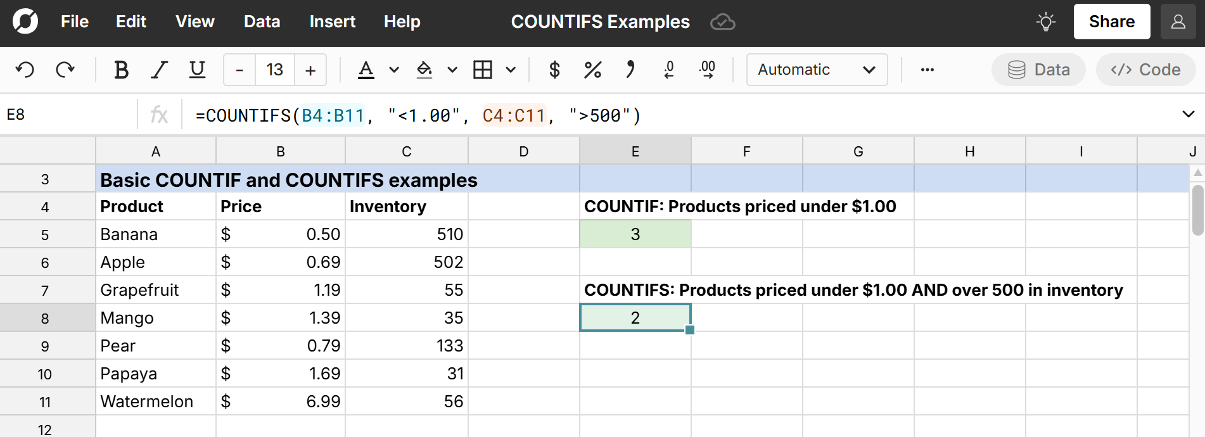1205x437 pixels.
Task: Toggle italic text formatting
Action: click(x=159, y=70)
